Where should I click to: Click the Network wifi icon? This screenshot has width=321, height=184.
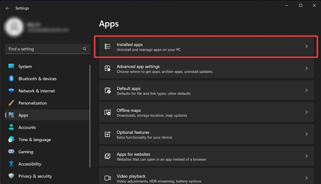(x=11, y=90)
